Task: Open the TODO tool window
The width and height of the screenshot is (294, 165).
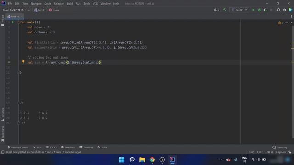Action: [x=51, y=148]
